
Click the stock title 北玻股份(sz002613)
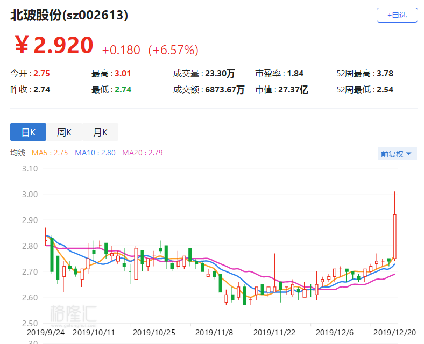point(69,15)
